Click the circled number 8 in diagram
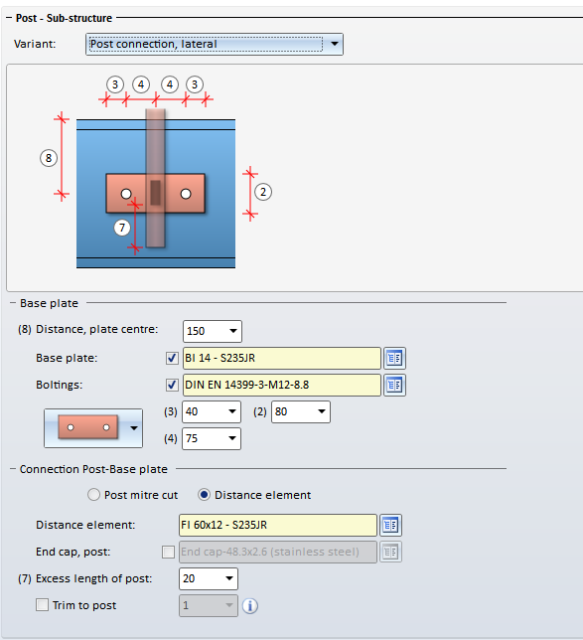 coord(49,158)
